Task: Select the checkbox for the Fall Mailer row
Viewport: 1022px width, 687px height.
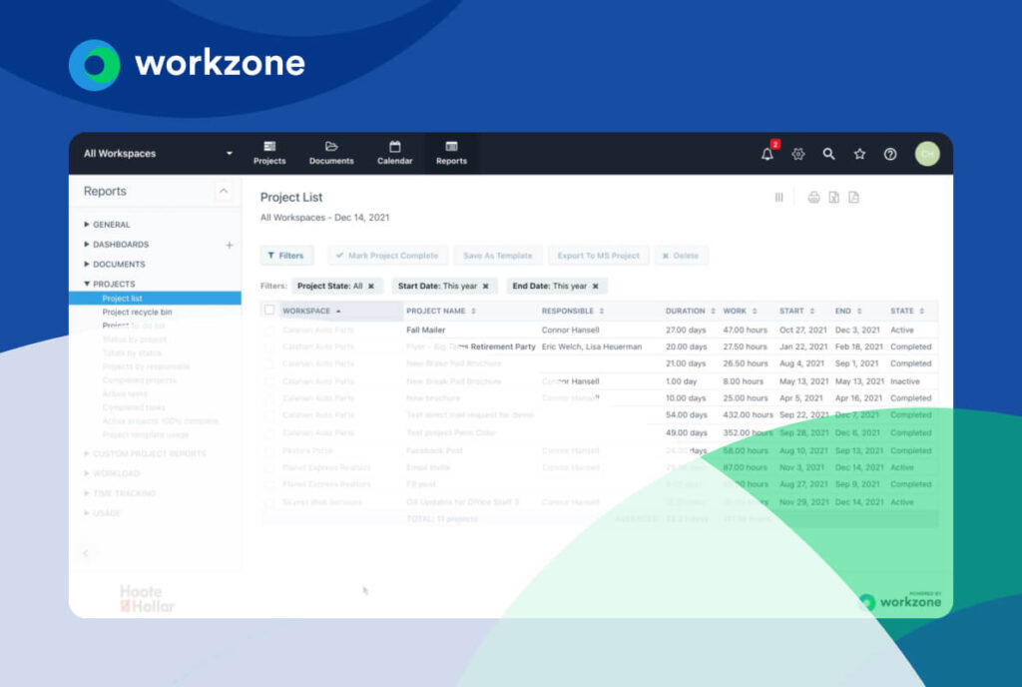Action: [268, 330]
